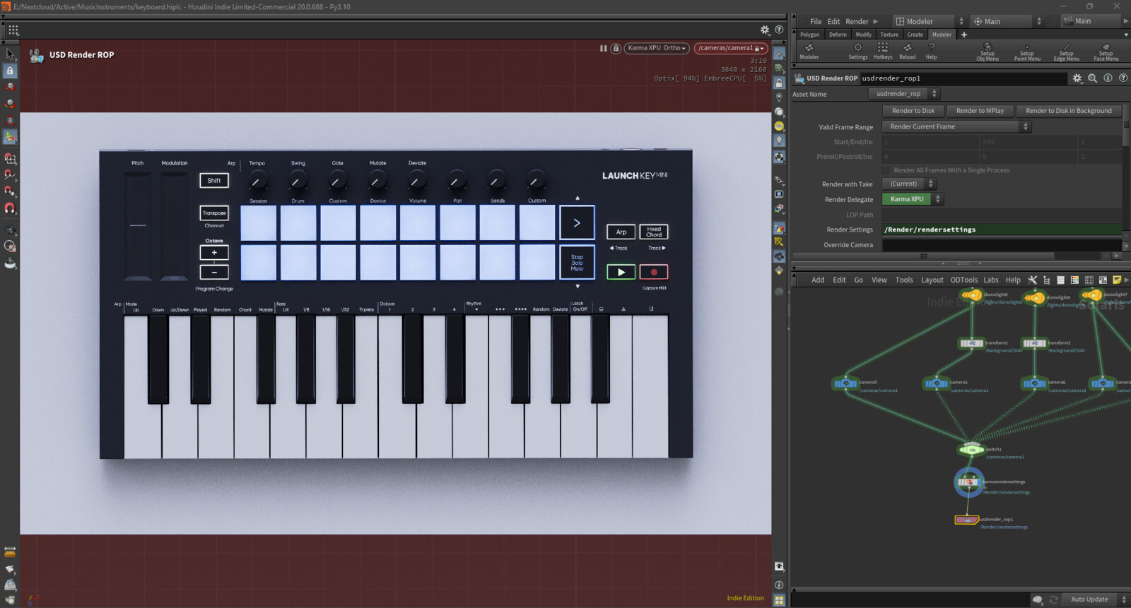Open the Render menu
This screenshot has height=608, width=1131.
pyautogui.click(x=857, y=21)
